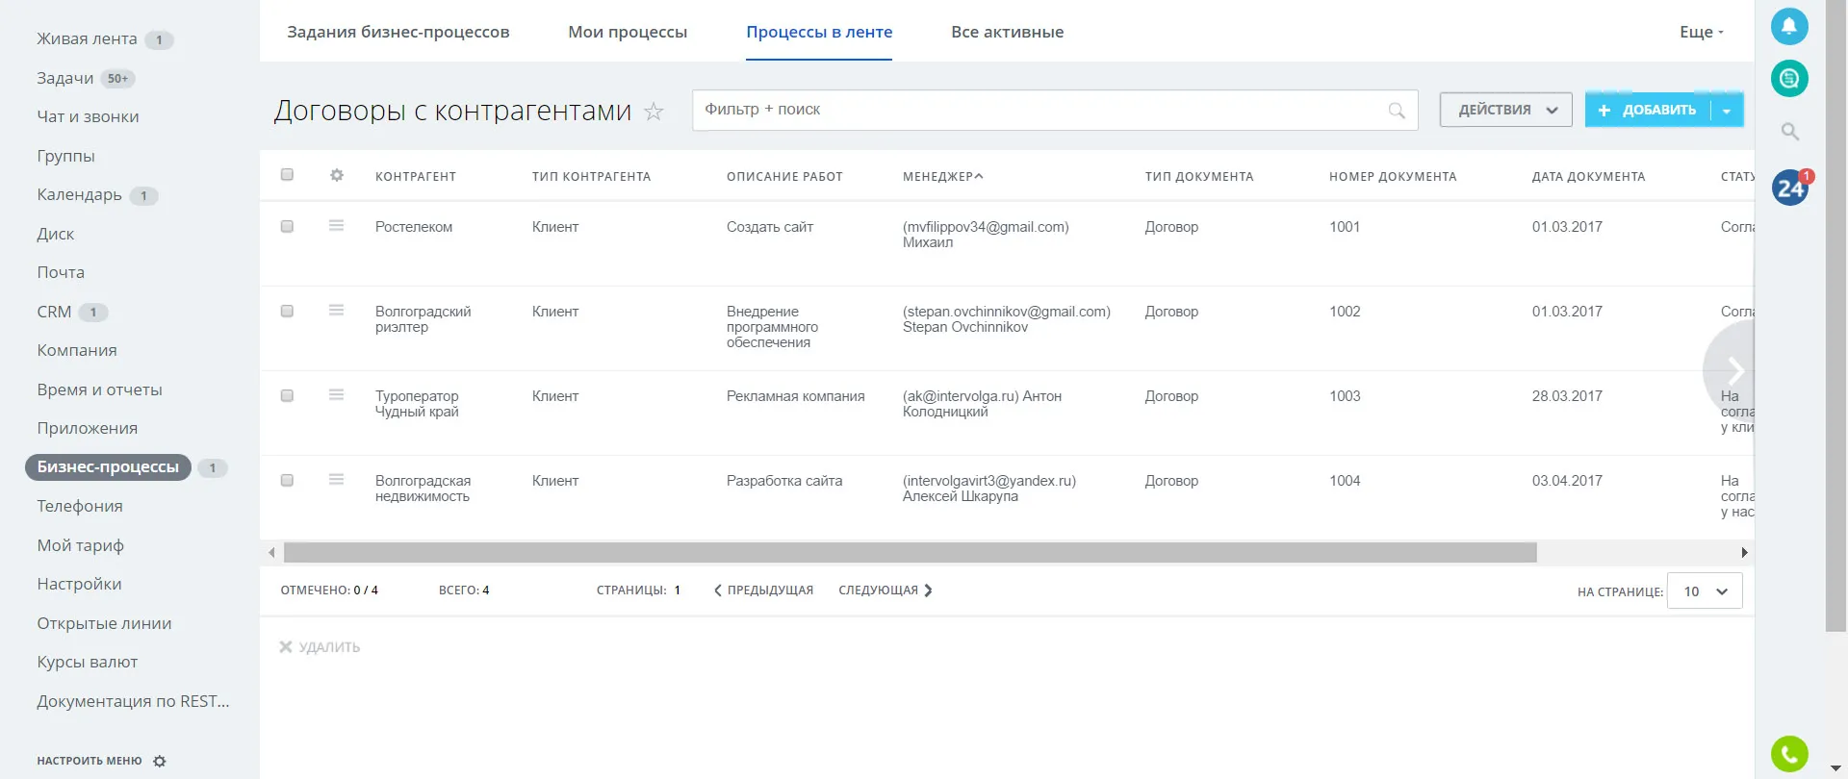This screenshot has width=1848, height=779.
Task: Open the arrow dropdown beside Добавить
Action: coord(1727,111)
